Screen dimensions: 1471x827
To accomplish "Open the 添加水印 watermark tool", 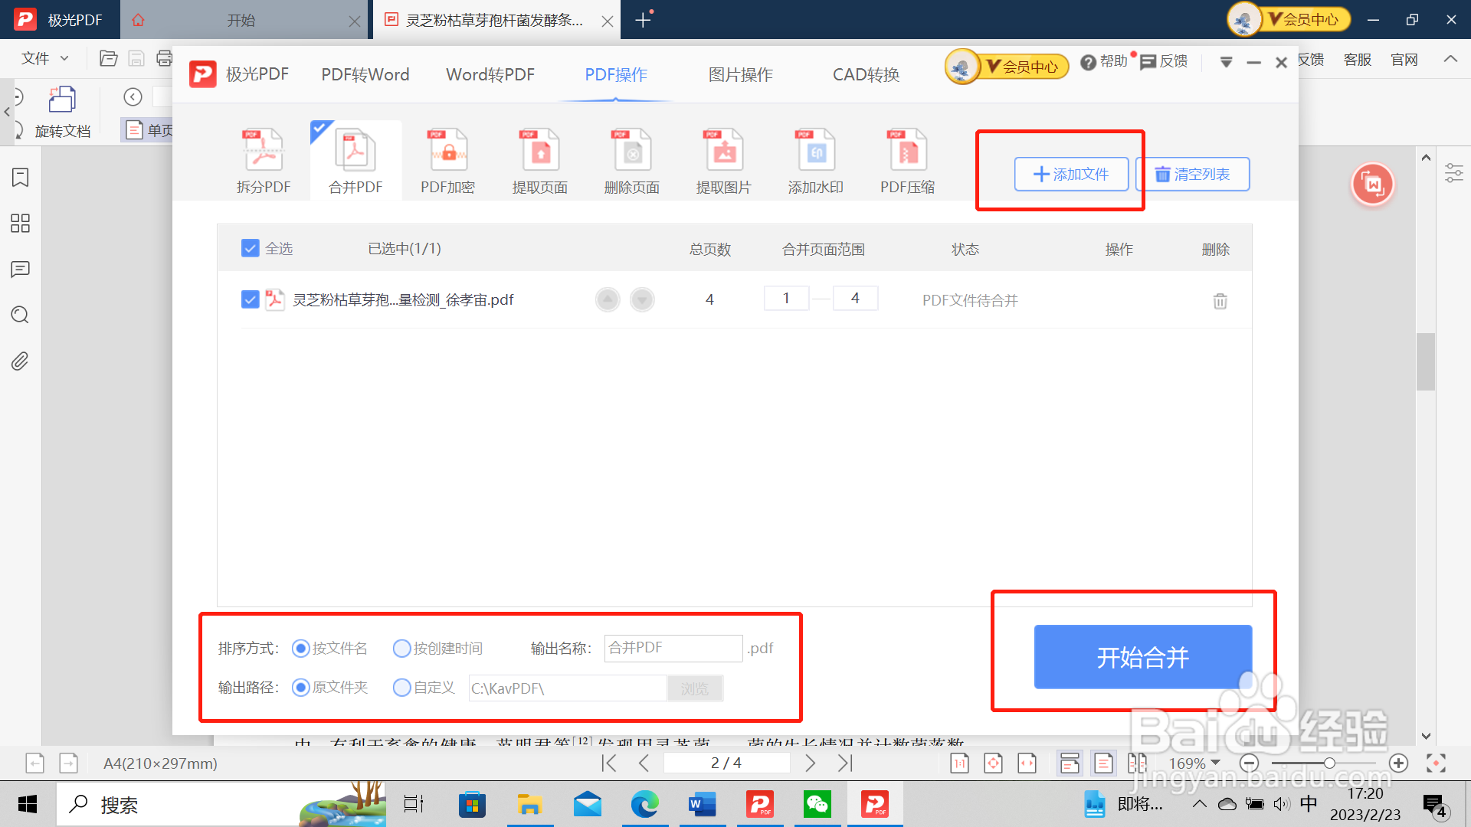I will 815,150.
